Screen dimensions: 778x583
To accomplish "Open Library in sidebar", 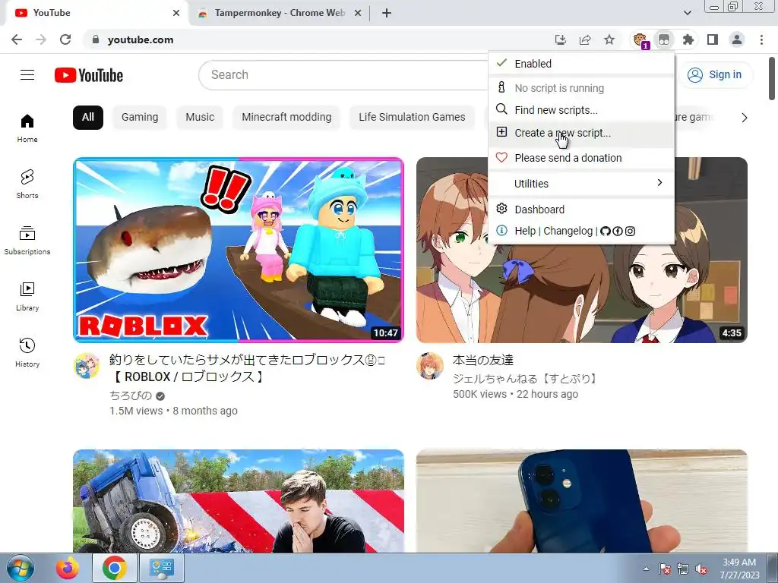I will (27, 297).
